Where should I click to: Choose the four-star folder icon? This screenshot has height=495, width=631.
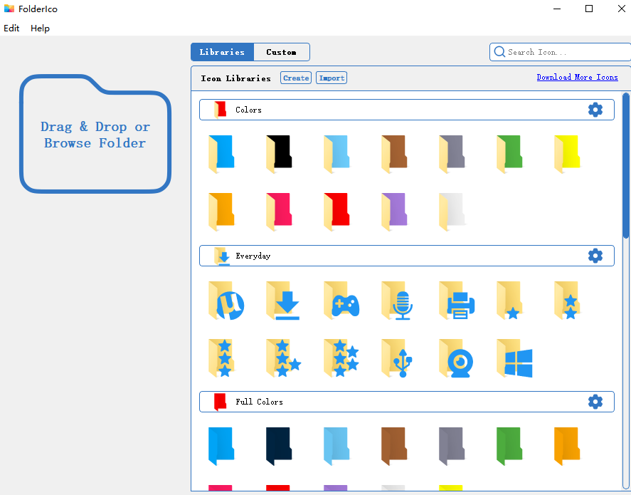tap(283, 358)
